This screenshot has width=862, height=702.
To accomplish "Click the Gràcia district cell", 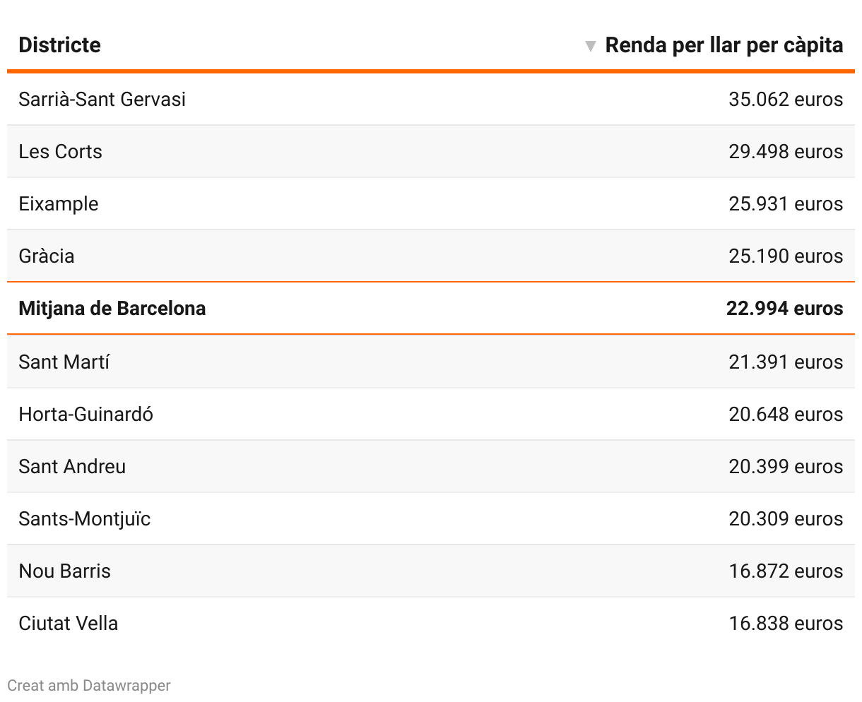I will coord(47,256).
